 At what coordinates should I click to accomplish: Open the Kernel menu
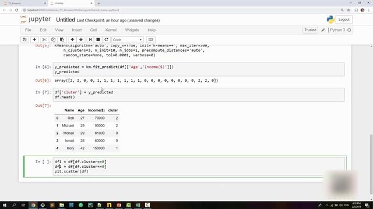tap(111, 30)
